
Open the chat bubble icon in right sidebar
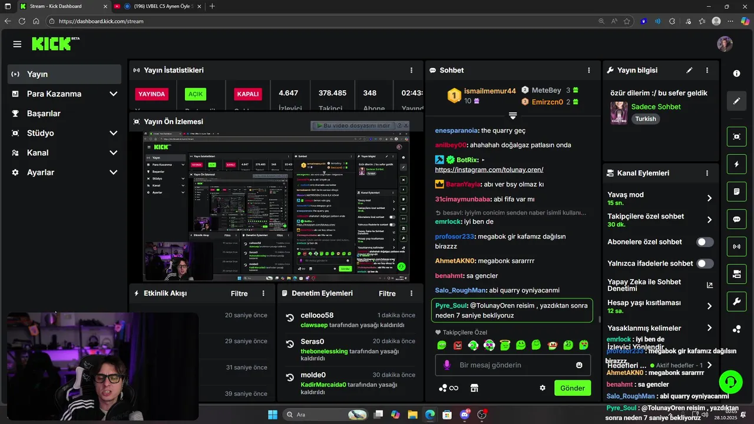coord(736,219)
